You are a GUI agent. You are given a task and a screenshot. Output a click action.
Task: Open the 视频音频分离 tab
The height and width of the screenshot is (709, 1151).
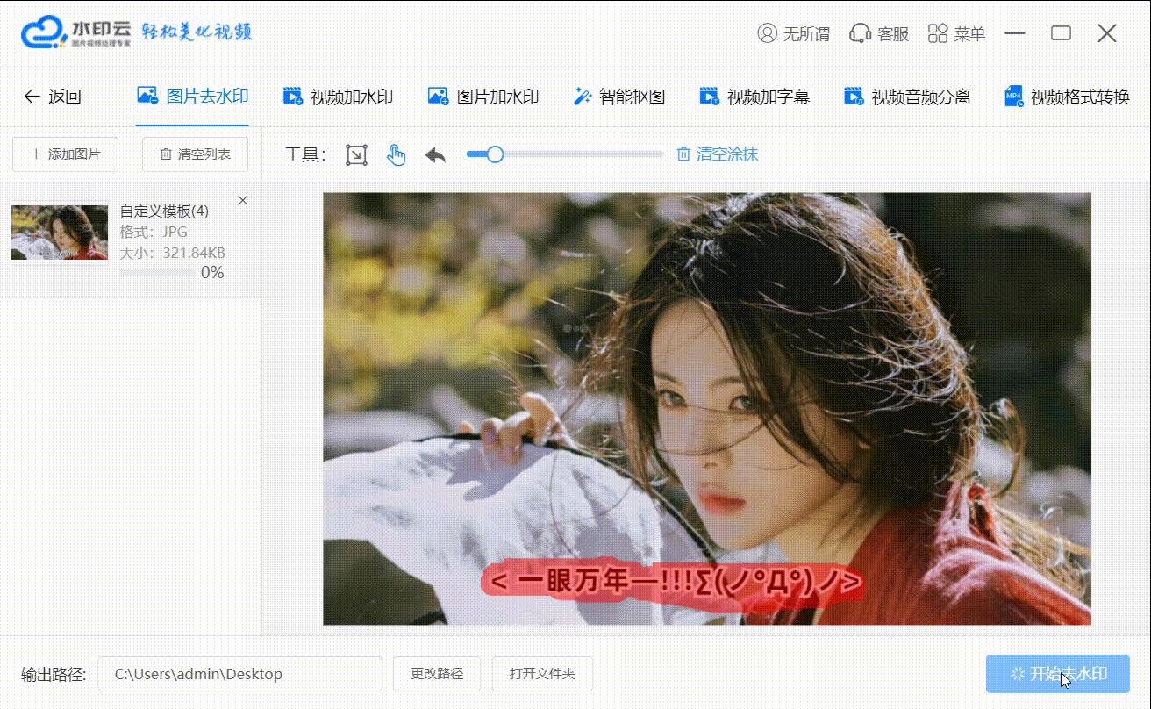[x=907, y=97]
